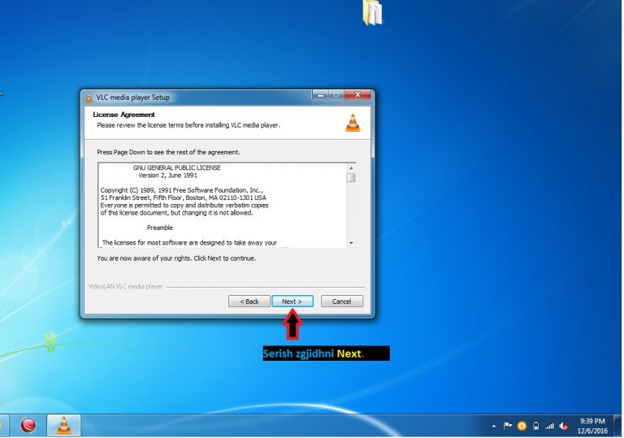Minimize the VLC Setup window

(x=320, y=95)
